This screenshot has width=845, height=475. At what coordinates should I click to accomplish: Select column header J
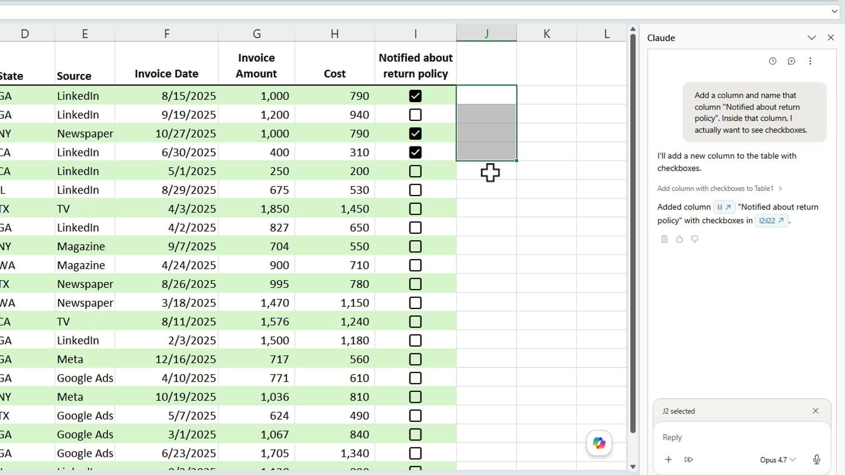486,33
